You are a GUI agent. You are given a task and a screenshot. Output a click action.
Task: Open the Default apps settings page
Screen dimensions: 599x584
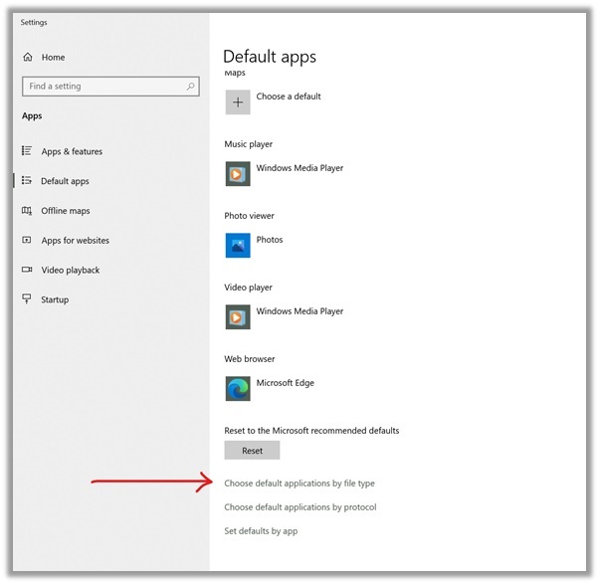tap(65, 181)
